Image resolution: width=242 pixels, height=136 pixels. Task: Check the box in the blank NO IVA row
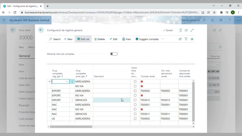135,86
